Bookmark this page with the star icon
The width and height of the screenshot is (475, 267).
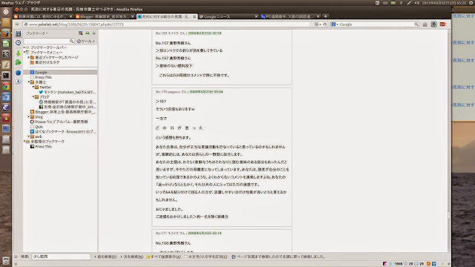coord(312,24)
